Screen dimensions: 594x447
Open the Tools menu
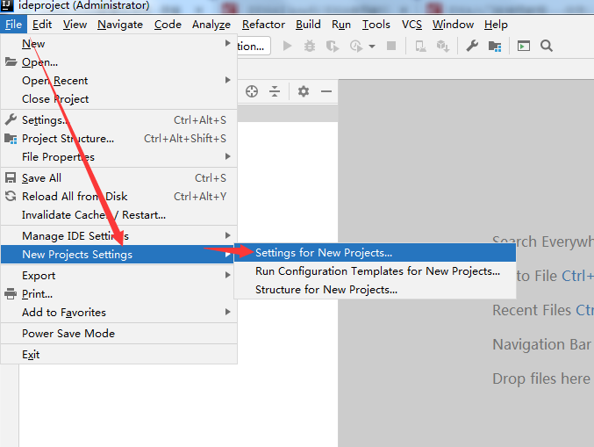click(376, 25)
